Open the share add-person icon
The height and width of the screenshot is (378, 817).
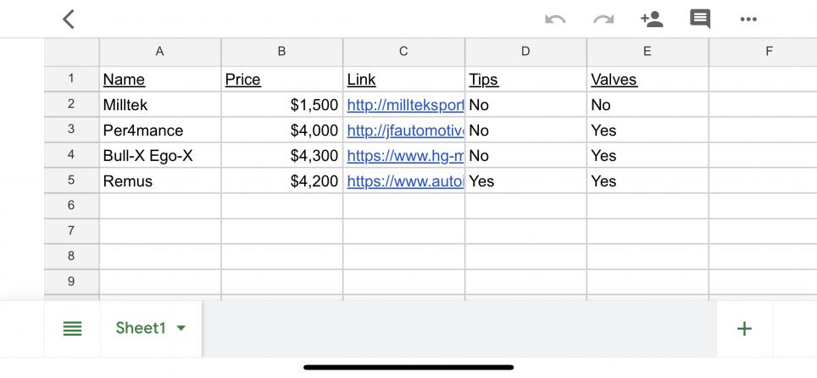pos(651,19)
